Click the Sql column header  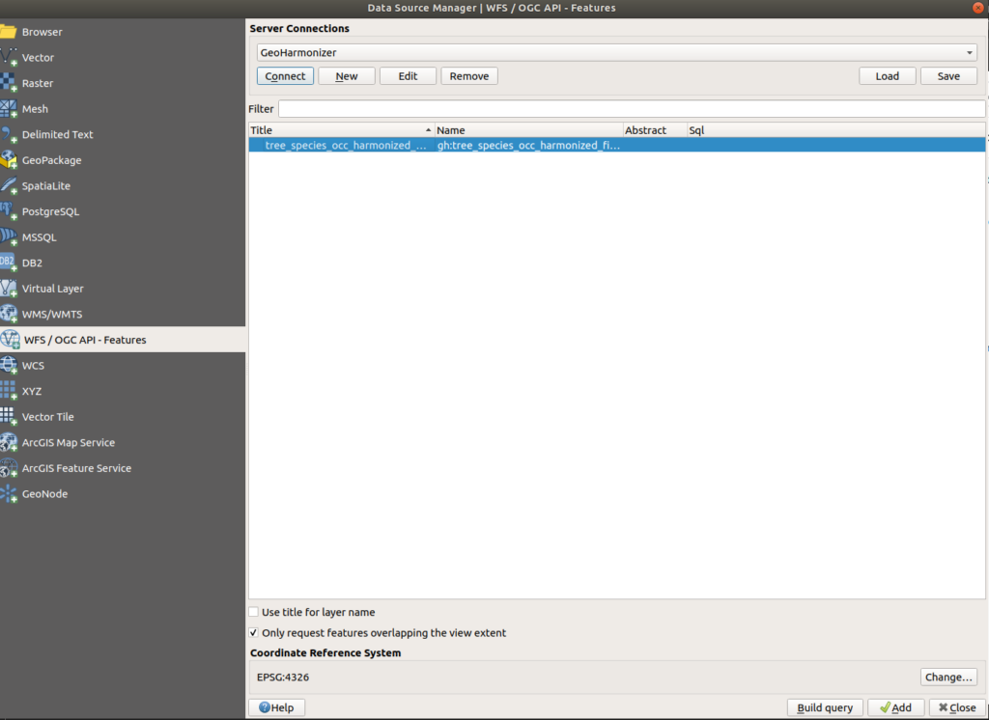coord(835,130)
